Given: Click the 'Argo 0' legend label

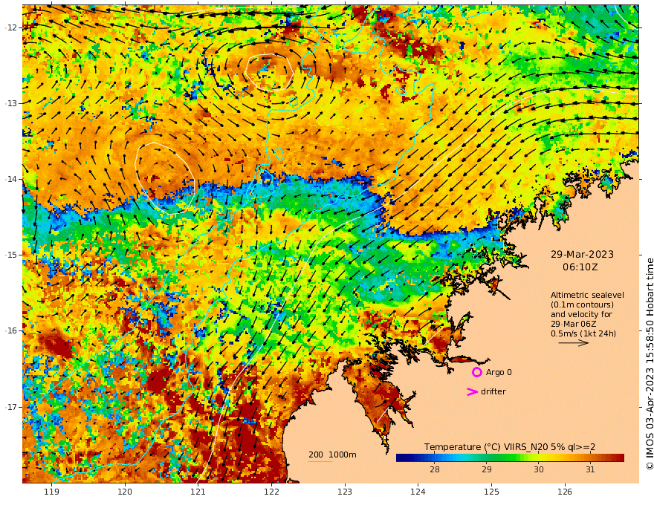Looking at the screenshot, I should pyautogui.click(x=499, y=372).
